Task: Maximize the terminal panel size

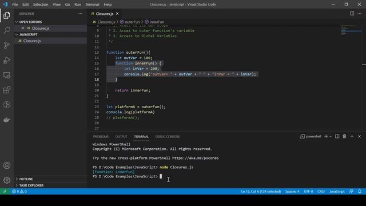Action: (x=352, y=136)
